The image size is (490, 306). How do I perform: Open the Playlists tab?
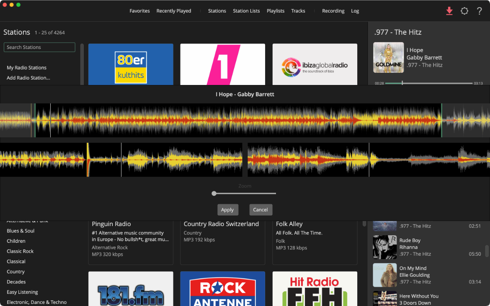point(276,11)
